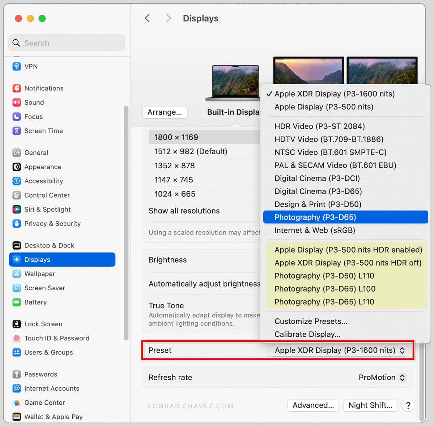Open the Advanced… display options
The image size is (434, 426).
(x=313, y=405)
